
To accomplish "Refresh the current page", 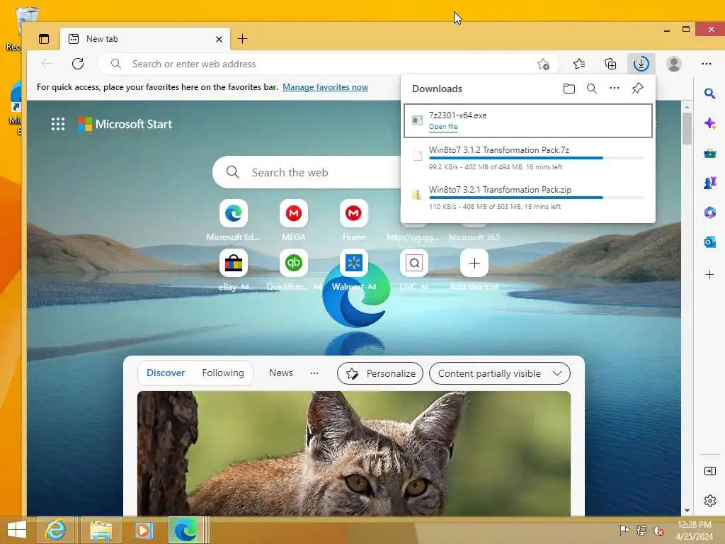I will pos(78,64).
